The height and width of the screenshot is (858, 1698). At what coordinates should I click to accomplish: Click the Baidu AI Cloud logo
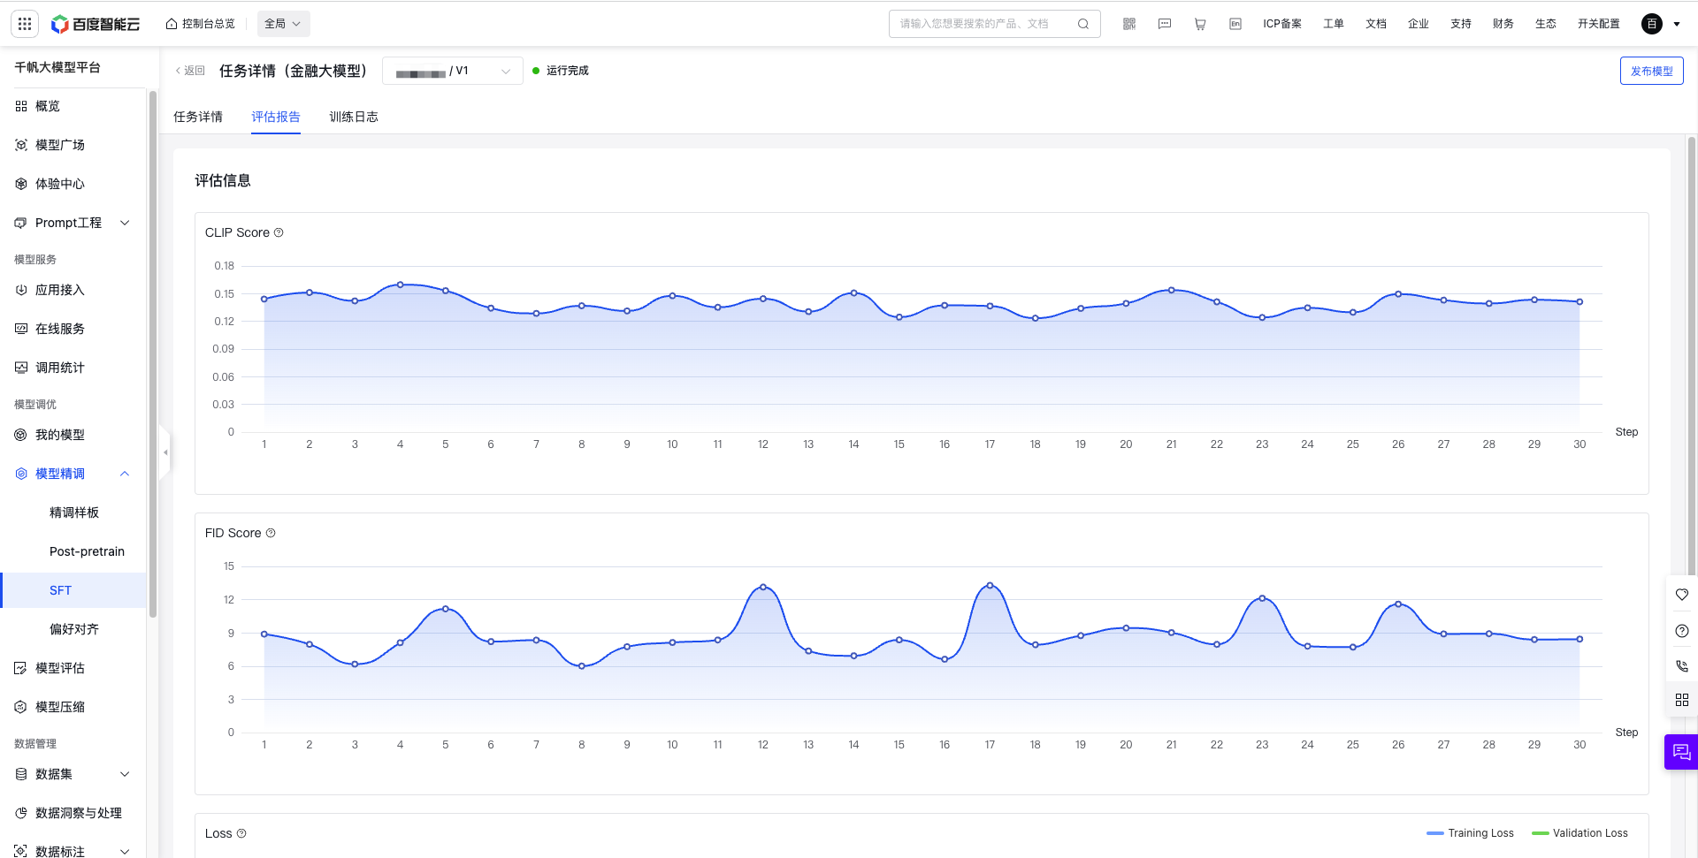[x=96, y=24]
